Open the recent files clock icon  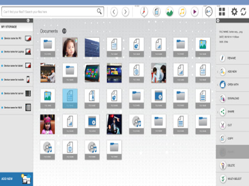pos(144,12)
